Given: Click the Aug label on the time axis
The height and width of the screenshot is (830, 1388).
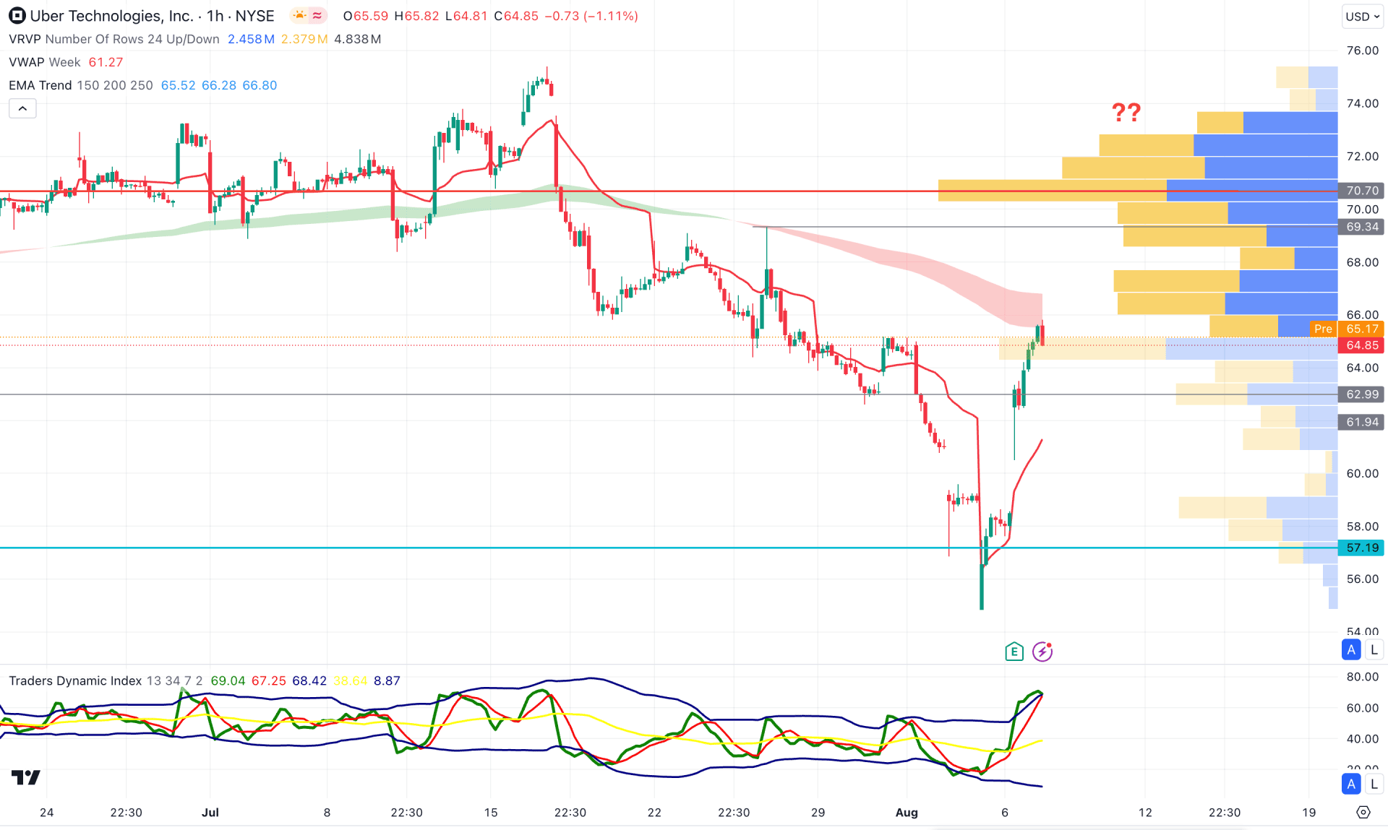Looking at the screenshot, I should (907, 813).
